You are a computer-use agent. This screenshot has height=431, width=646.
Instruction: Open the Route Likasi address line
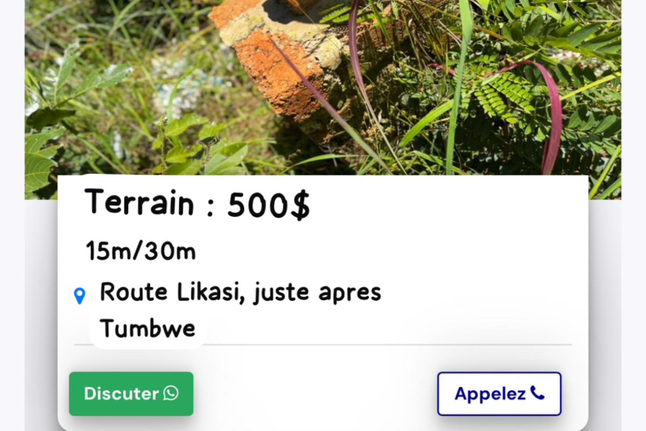(x=241, y=293)
